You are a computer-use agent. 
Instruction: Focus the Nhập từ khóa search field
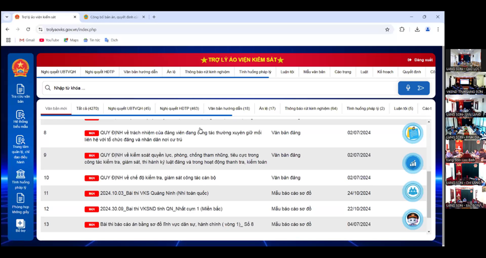(219, 88)
